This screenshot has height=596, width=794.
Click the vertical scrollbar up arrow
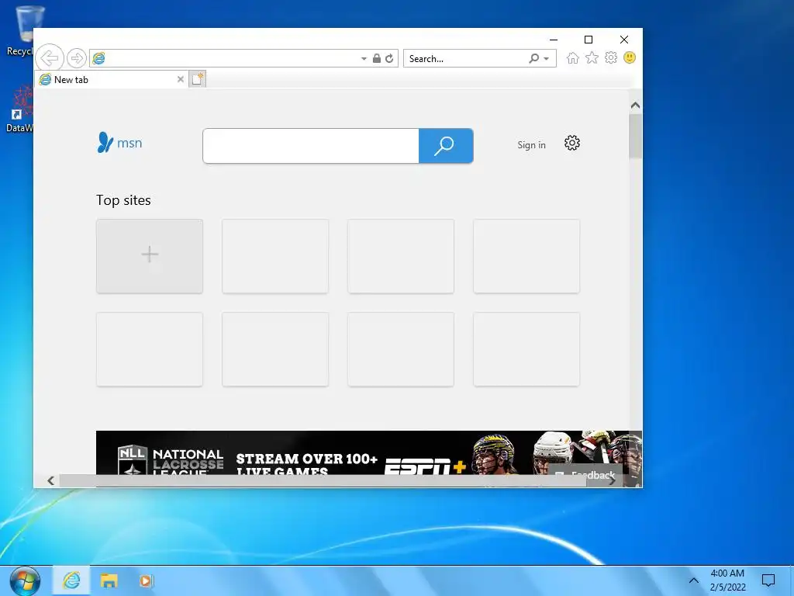coord(635,106)
